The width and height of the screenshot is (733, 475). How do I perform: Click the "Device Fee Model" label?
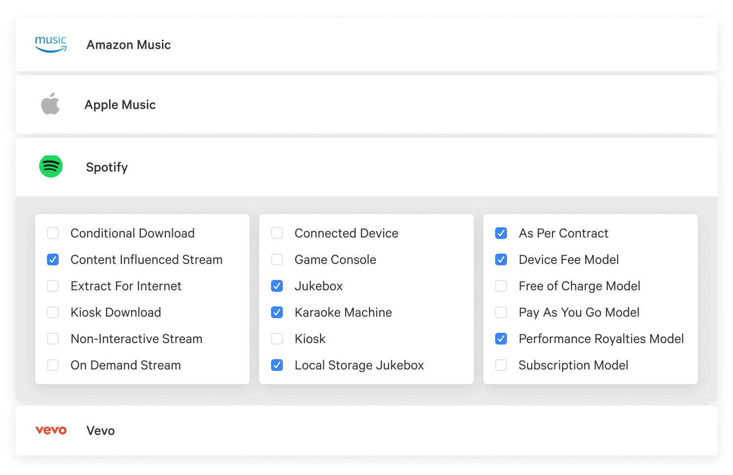(569, 259)
